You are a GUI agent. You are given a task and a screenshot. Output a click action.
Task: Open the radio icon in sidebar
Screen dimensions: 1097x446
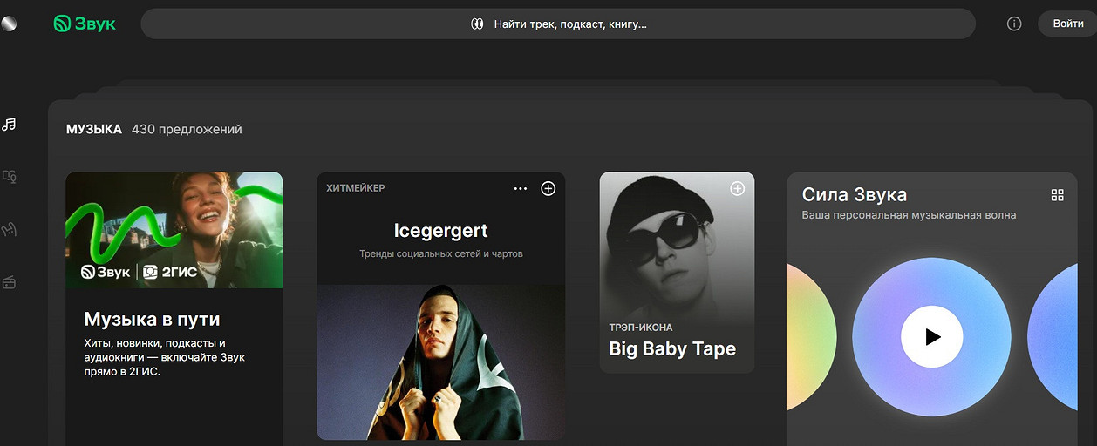pyautogui.click(x=10, y=282)
